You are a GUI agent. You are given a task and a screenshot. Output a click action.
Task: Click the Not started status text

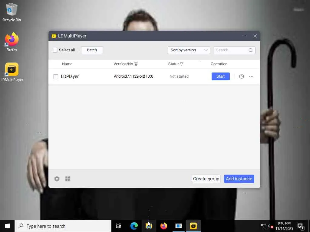[179, 76]
